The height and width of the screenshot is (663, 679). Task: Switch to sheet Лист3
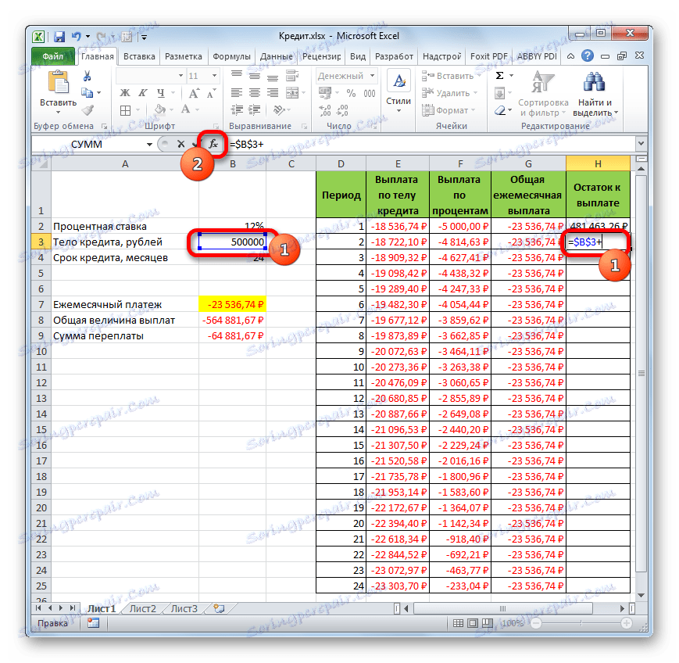[x=184, y=608]
